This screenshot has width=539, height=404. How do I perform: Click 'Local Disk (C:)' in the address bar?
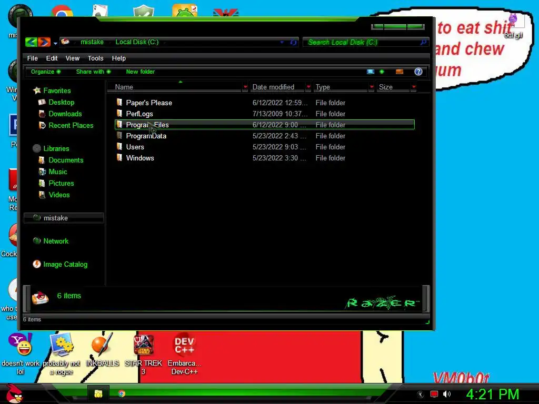pyautogui.click(x=137, y=42)
